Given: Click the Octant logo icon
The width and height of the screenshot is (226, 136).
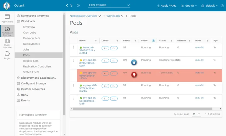Looking at the screenshot, I should click(x=7, y=6).
